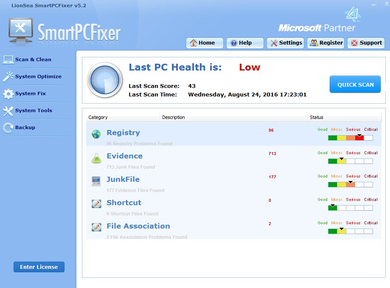Click the Registry globe icon
390x288 pixels.
click(x=96, y=134)
